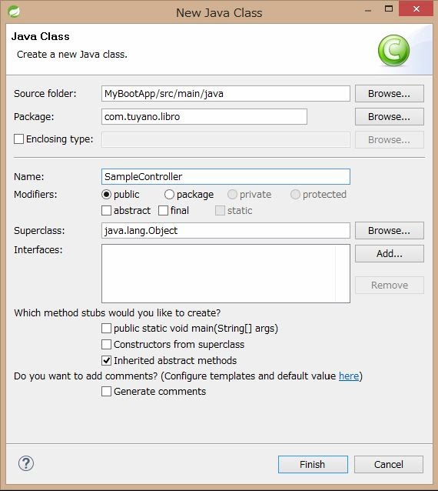The width and height of the screenshot is (438, 491).
Task: Maximize the New Java Class window
Action: 389,8
